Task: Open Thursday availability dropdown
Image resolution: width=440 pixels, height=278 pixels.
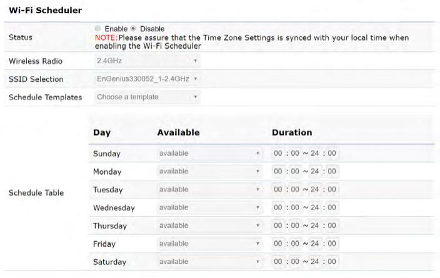Action: click(209, 226)
